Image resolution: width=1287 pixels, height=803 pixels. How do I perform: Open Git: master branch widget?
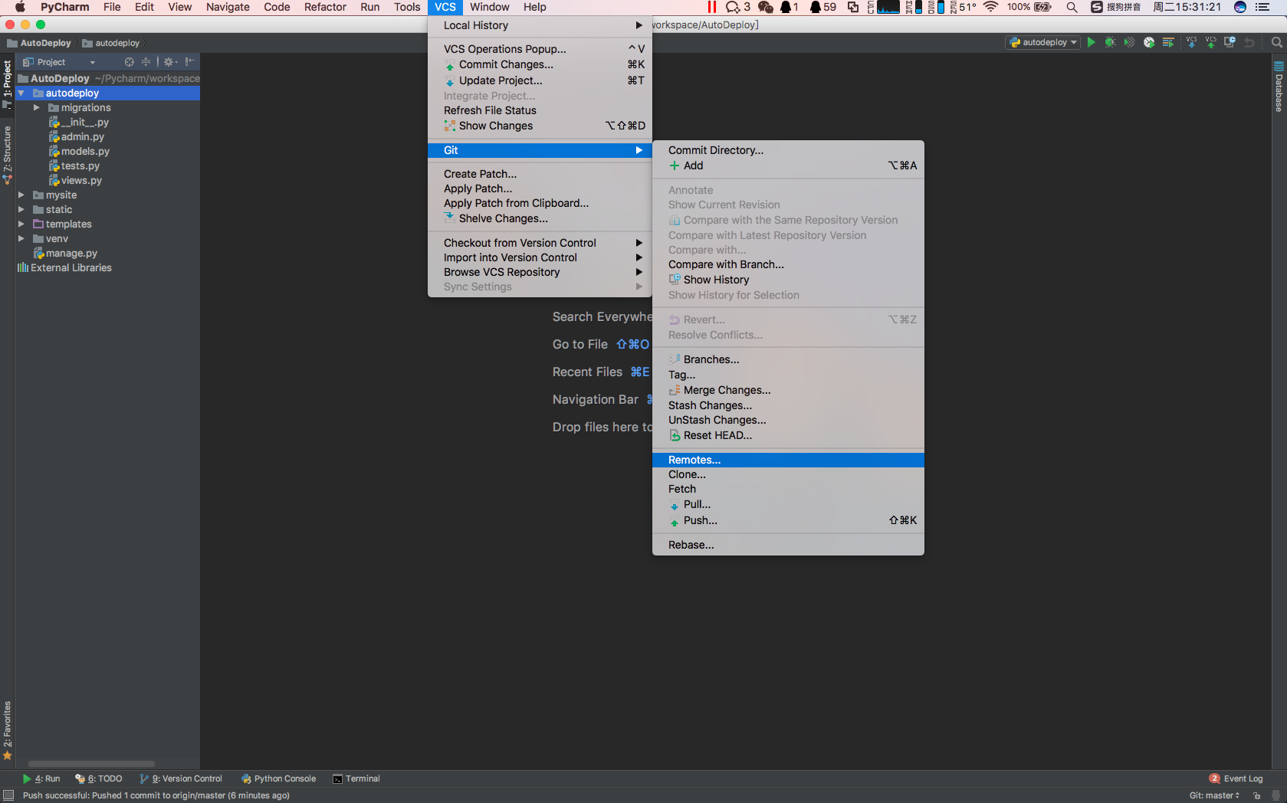[1214, 795]
